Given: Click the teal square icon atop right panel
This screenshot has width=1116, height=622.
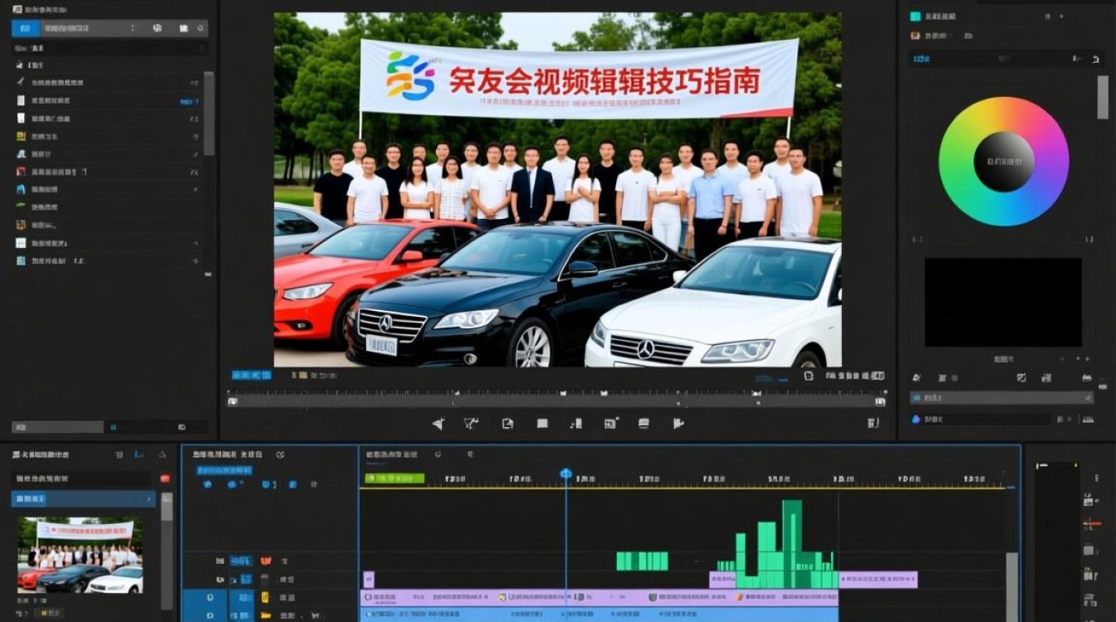Looking at the screenshot, I should [915, 16].
